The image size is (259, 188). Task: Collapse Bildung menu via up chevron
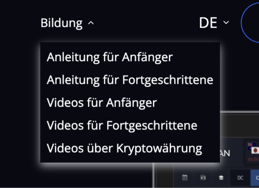pos(91,23)
